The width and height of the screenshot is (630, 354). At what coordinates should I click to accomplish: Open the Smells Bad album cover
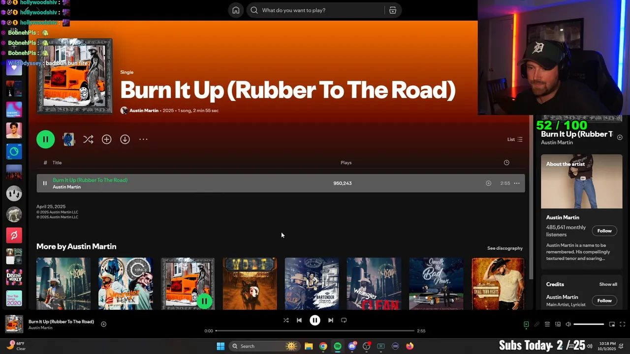(436, 284)
